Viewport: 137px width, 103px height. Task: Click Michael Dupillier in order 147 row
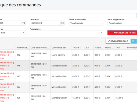pyautogui.click(x=59, y=76)
